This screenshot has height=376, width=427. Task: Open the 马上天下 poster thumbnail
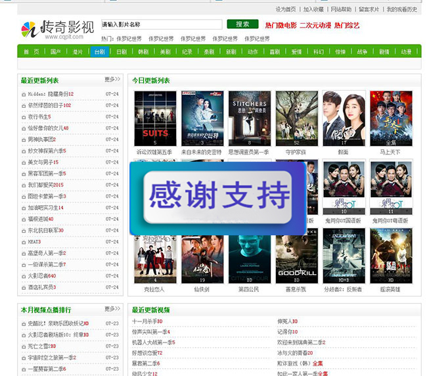coord(391,118)
